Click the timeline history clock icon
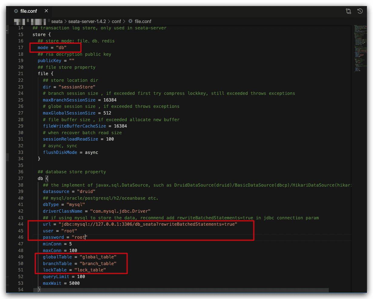The image size is (373, 299). pyautogui.click(x=360, y=11)
